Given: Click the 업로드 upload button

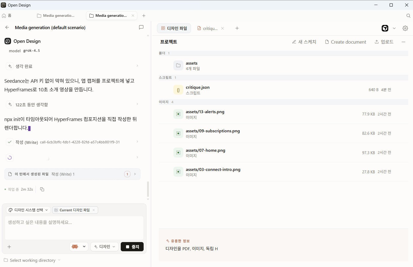Looking at the screenshot, I should click(x=384, y=42).
